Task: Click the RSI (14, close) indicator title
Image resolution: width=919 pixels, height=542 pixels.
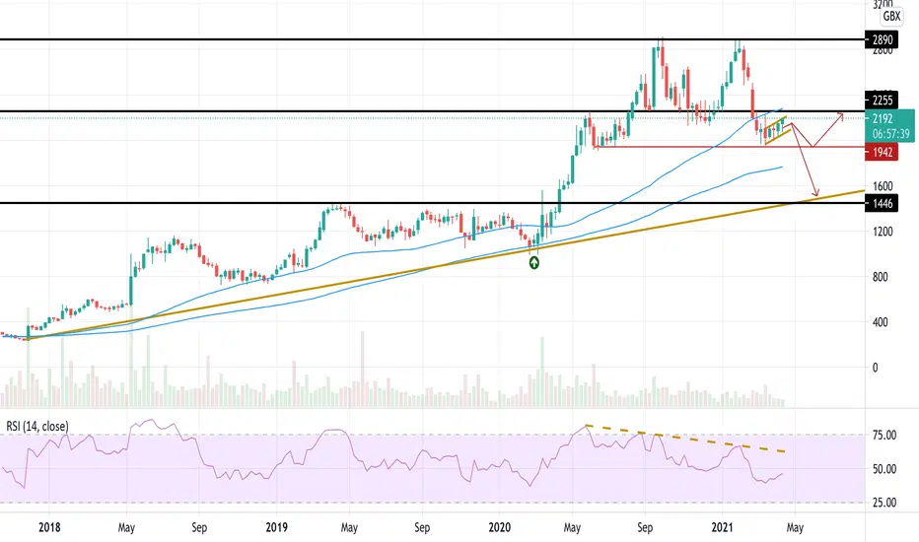Action: tap(37, 426)
